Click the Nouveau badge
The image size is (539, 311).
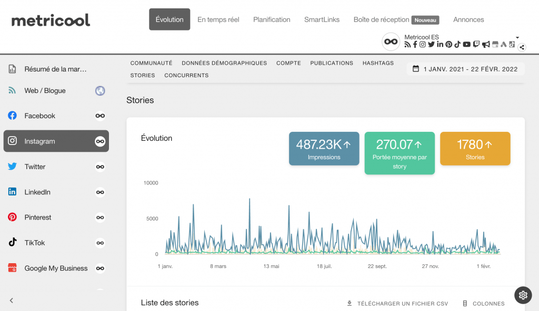click(x=425, y=20)
